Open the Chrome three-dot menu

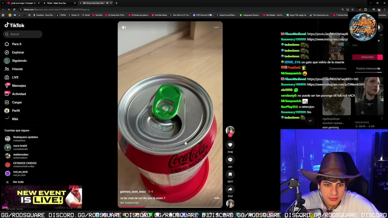[x=385, y=9]
